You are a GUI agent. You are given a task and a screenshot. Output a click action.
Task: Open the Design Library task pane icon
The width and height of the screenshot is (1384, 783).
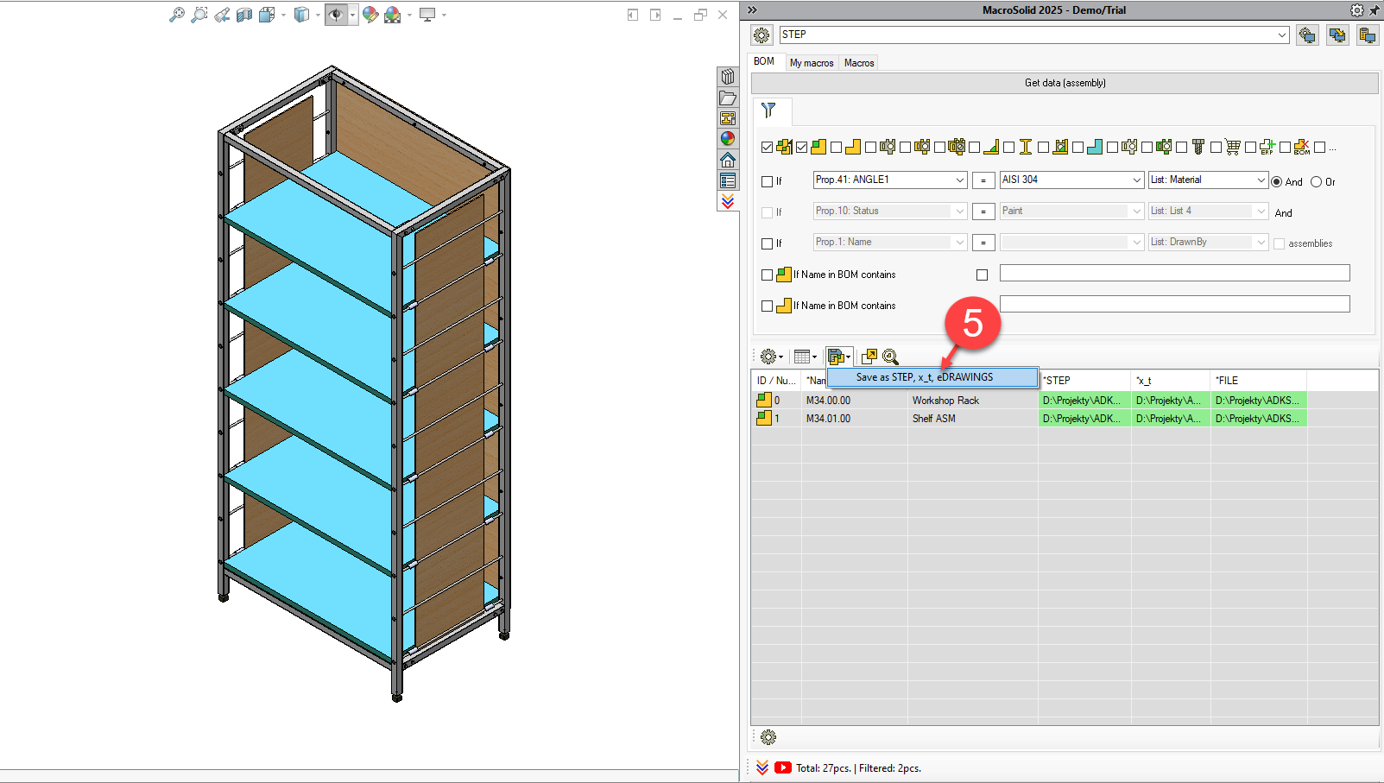728,77
